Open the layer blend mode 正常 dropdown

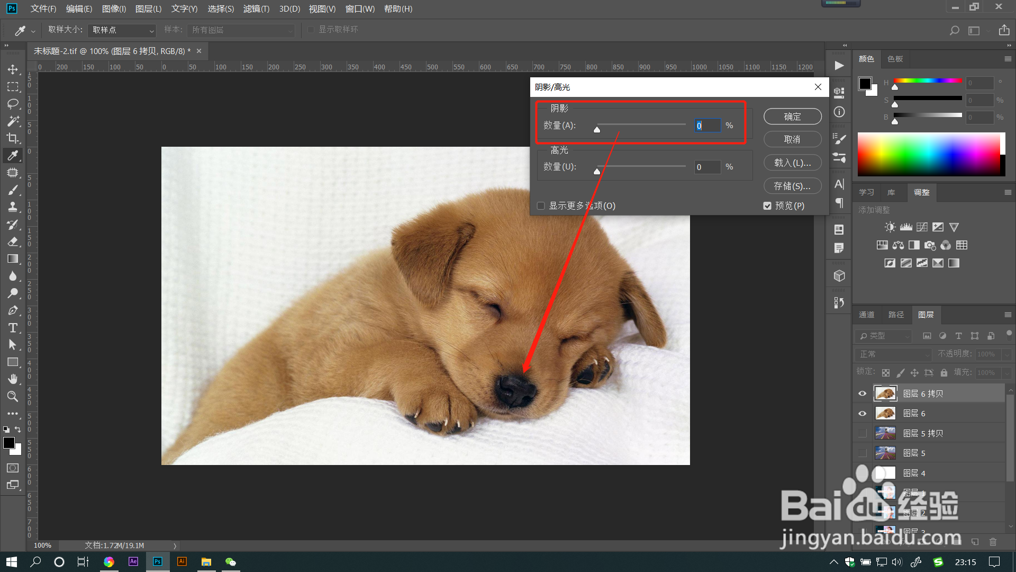click(x=893, y=354)
